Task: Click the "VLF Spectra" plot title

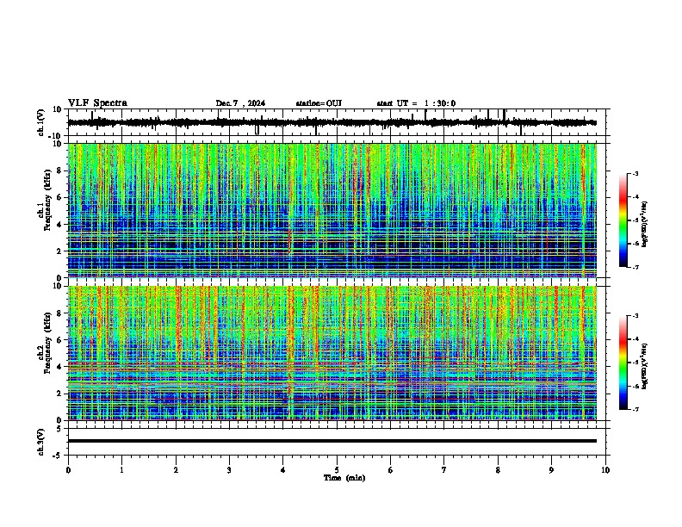Action: (x=97, y=103)
